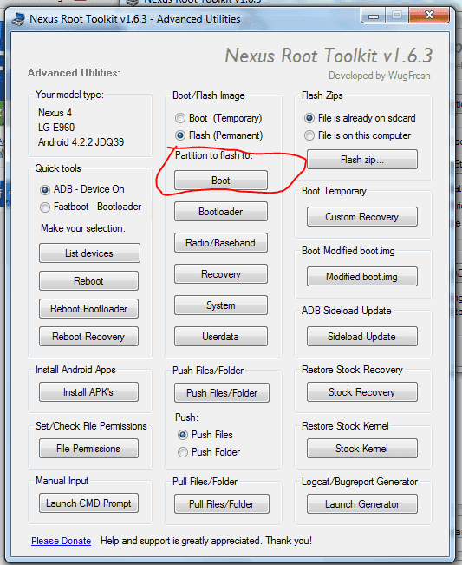Click the List devices button
The height and width of the screenshot is (565, 462).
pyautogui.click(x=89, y=253)
